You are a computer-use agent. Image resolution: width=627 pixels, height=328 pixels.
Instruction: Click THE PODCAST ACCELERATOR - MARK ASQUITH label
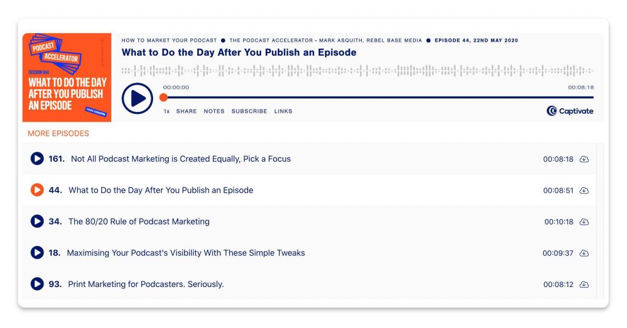[x=326, y=40]
